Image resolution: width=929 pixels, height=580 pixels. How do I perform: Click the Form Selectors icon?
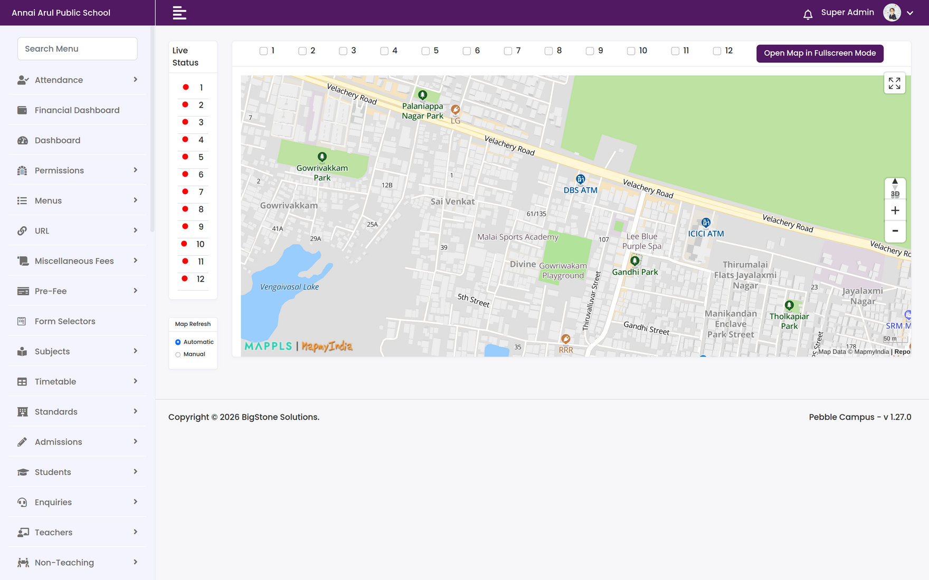[x=22, y=321]
